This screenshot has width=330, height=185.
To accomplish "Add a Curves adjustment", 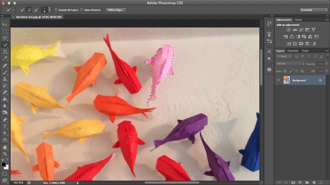I will click(301, 30).
